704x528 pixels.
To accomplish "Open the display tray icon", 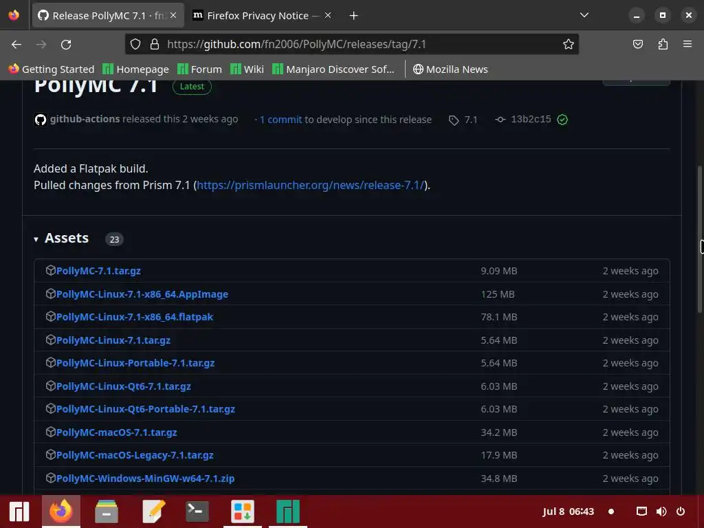I will tap(641, 511).
